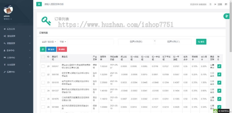The image size is (232, 113).
Task: Click the panel icon at top right corner
Action: point(226,4)
